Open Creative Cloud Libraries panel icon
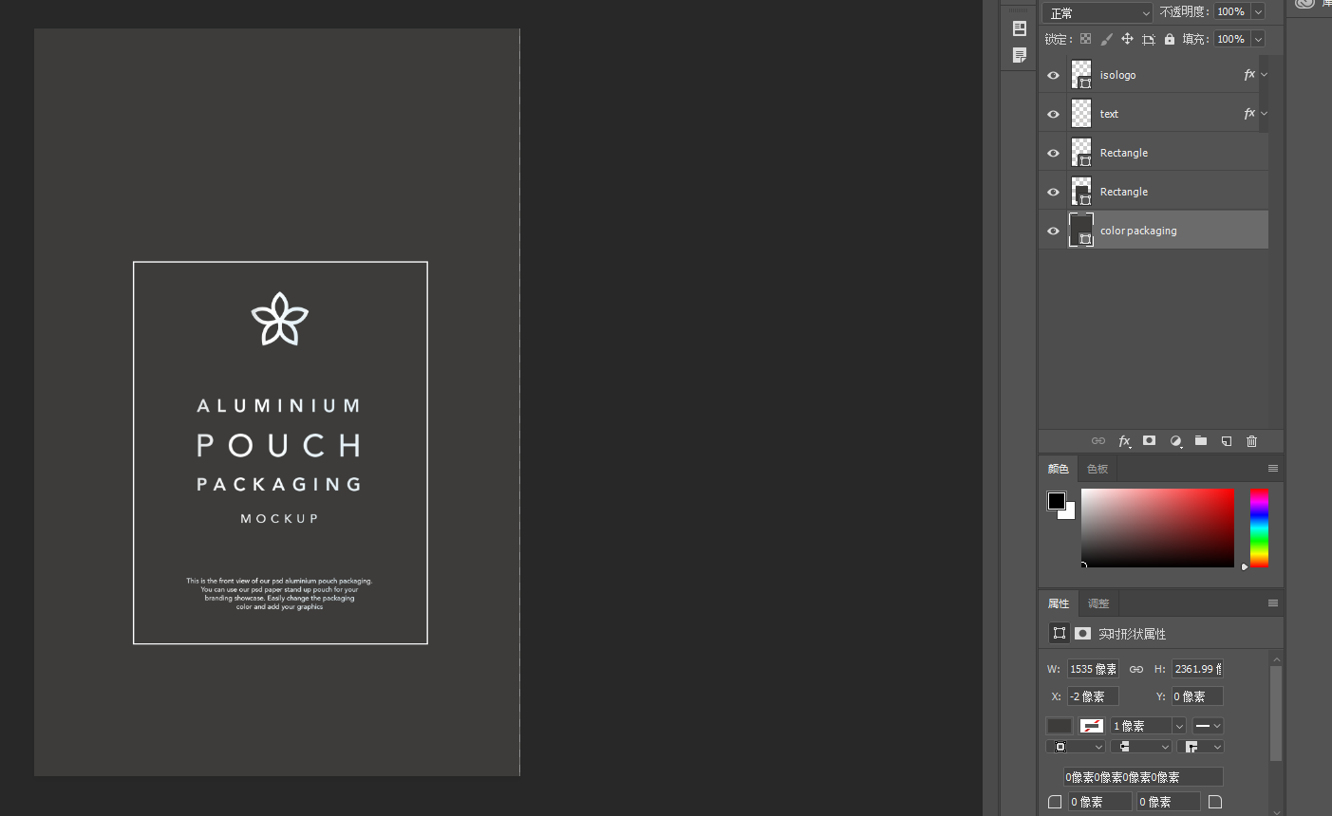Screen dimensions: 1332x816 click(1305, 4)
